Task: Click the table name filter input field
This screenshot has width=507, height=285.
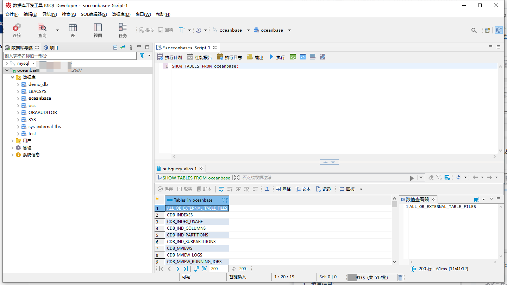Action: (x=70, y=56)
